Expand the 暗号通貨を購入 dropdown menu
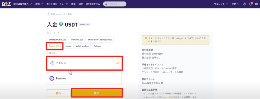The image size is (260, 99). 23,4
